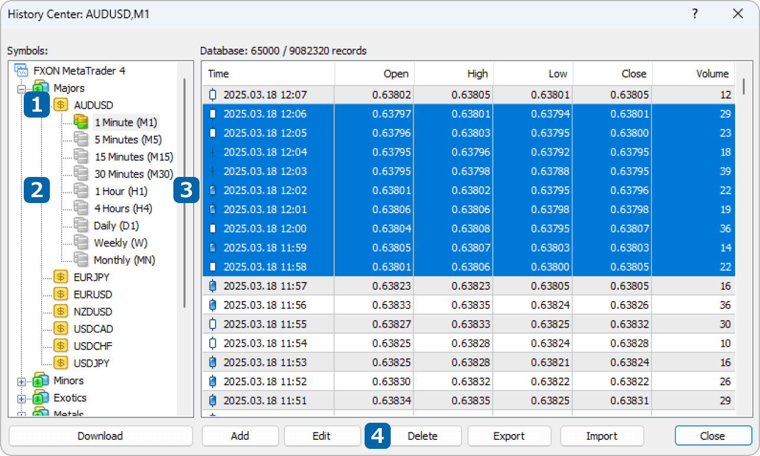This screenshot has width=760, height=456.
Task: Click the candle icon of the 11:55 row
Action: [213, 324]
